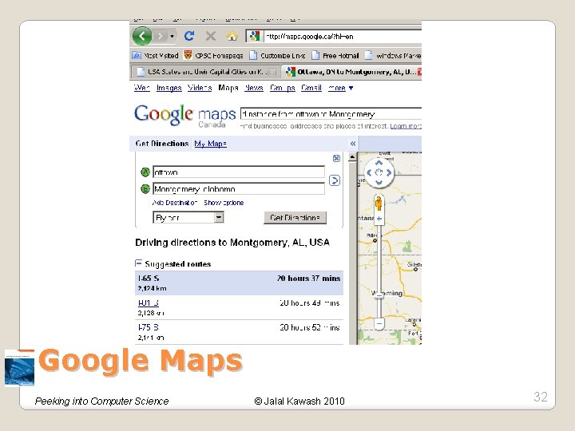Screen dimensions: 575x431
Task: Click the map zoom slider handle
Action: click(x=379, y=295)
